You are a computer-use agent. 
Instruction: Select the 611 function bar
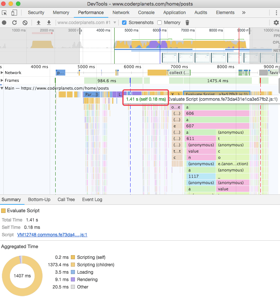tap(200, 139)
